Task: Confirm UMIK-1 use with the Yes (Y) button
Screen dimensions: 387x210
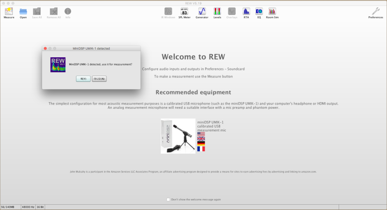Action: click(83, 79)
